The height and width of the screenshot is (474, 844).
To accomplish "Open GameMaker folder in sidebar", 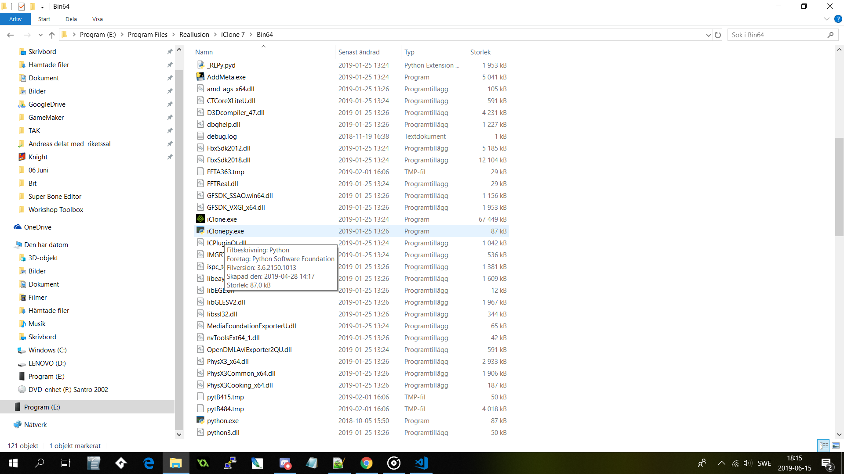I will [46, 117].
